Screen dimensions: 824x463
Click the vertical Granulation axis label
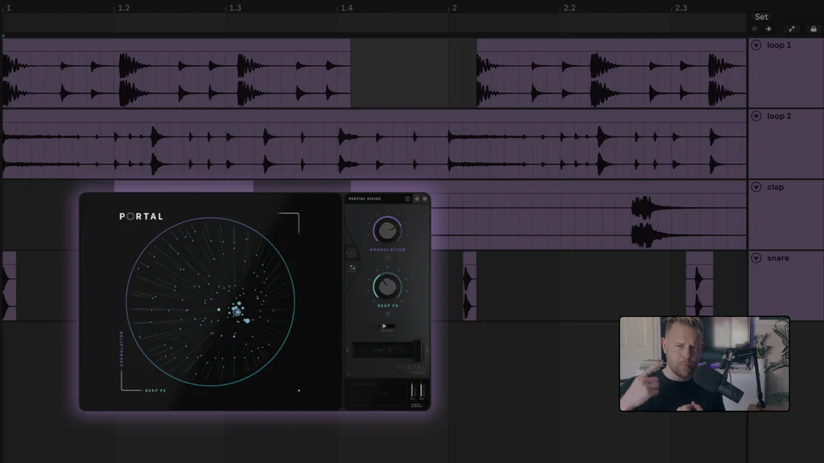coord(122,348)
